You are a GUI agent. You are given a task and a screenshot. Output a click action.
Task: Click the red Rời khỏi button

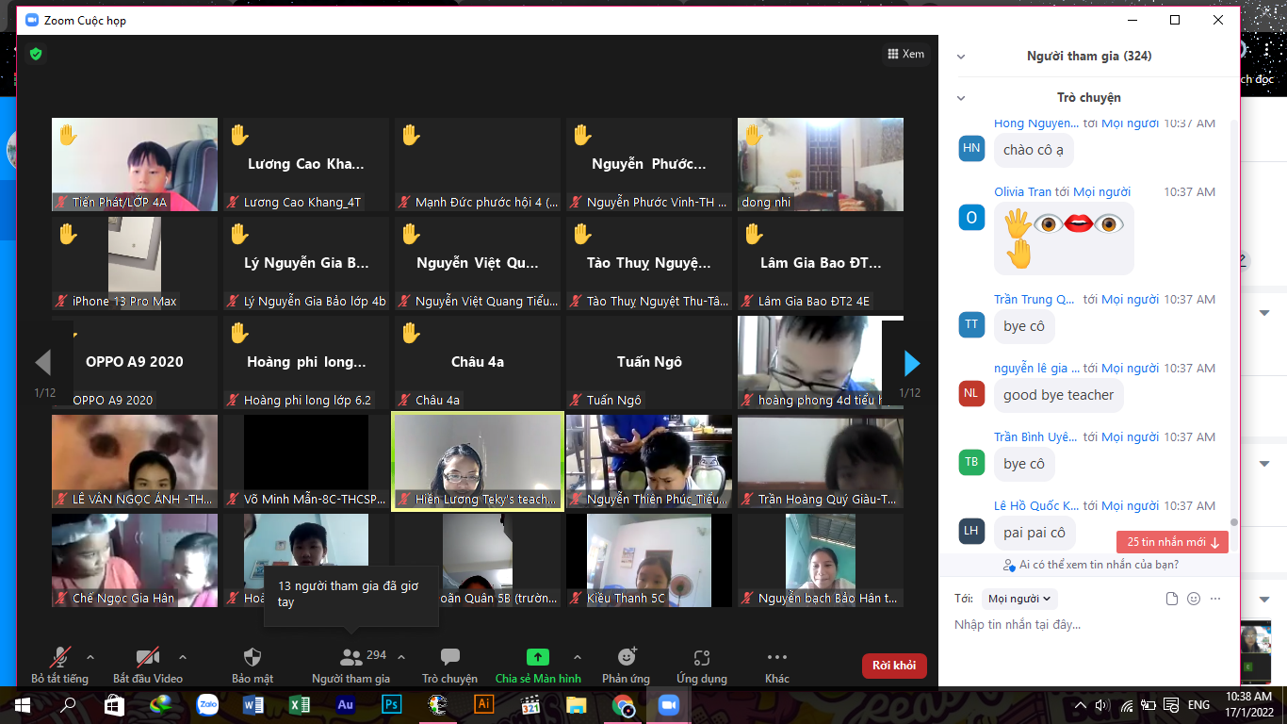point(894,666)
